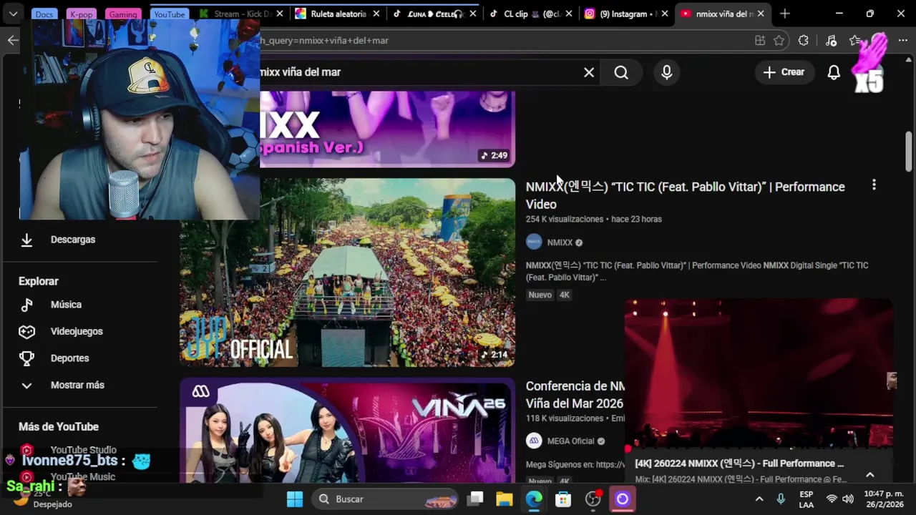Open the NMIXX channel avatar
The image size is (916, 515).
tap(534, 242)
